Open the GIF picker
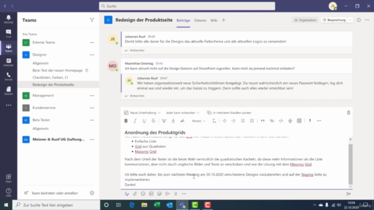The width and height of the screenshot is (374, 210). (x=151, y=194)
